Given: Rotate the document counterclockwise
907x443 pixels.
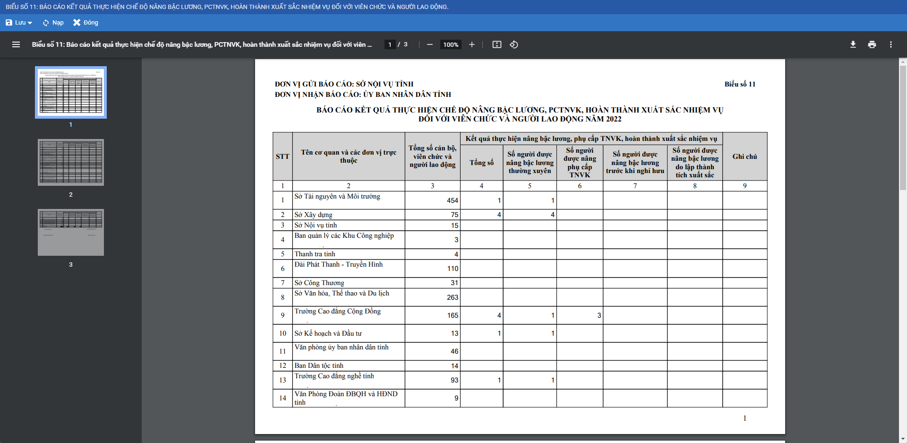Looking at the screenshot, I should pyautogui.click(x=514, y=44).
